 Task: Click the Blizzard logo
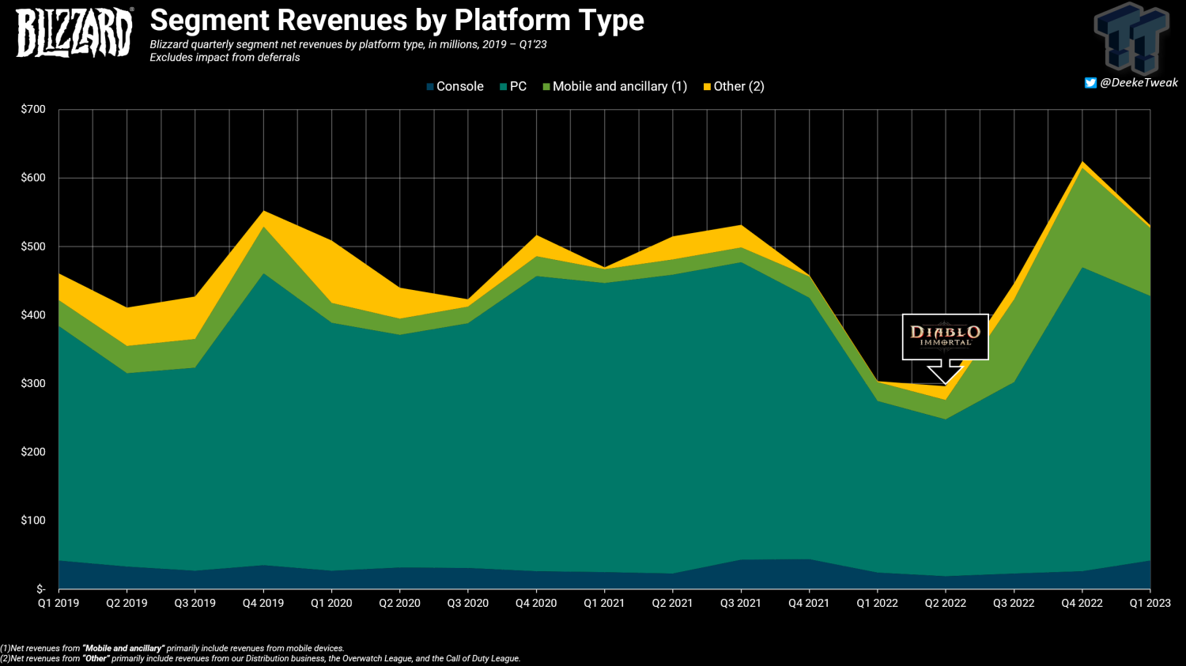(74, 32)
